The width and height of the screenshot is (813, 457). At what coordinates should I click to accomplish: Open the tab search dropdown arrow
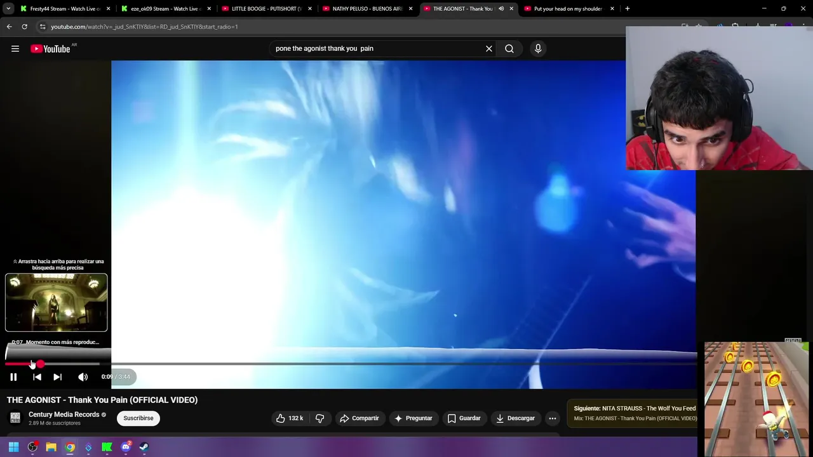tap(8, 9)
